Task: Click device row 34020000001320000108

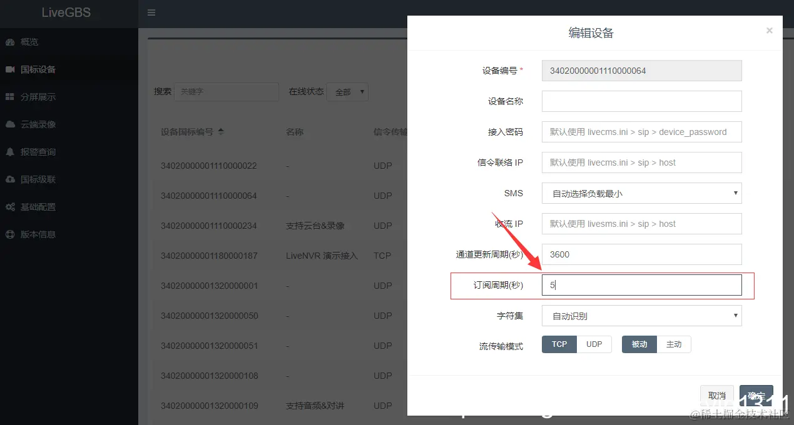Action: pyautogui.click(x=209, y=376)
